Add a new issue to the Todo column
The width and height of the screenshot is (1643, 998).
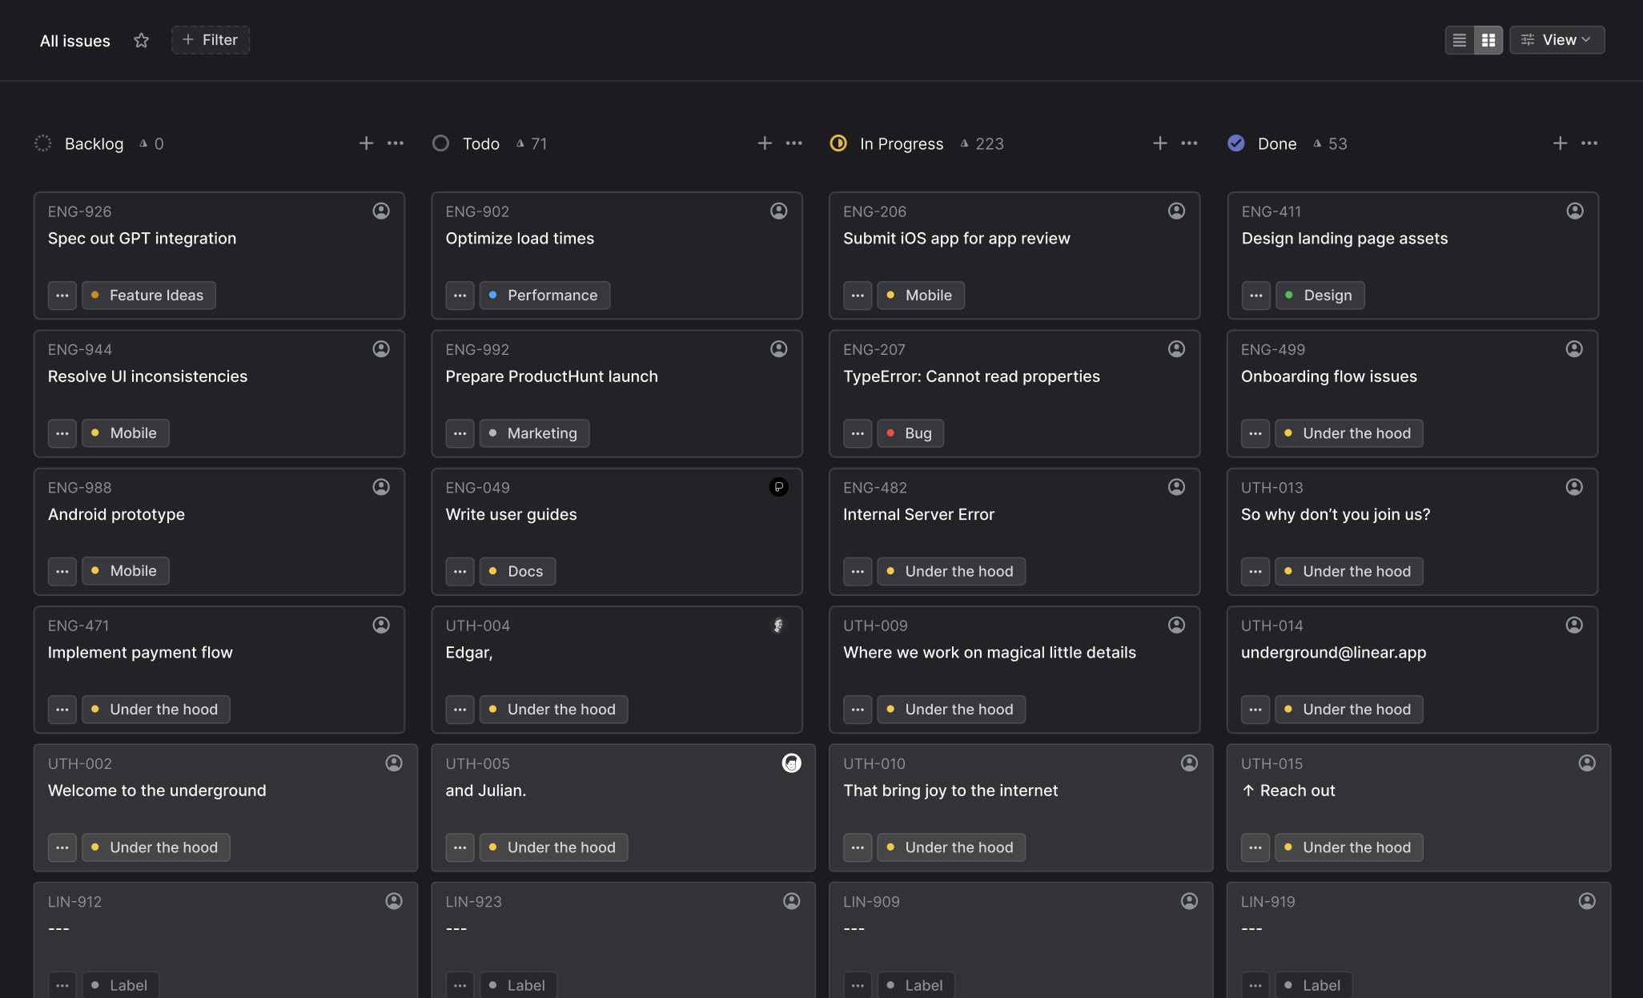click(x=765, y=143)
